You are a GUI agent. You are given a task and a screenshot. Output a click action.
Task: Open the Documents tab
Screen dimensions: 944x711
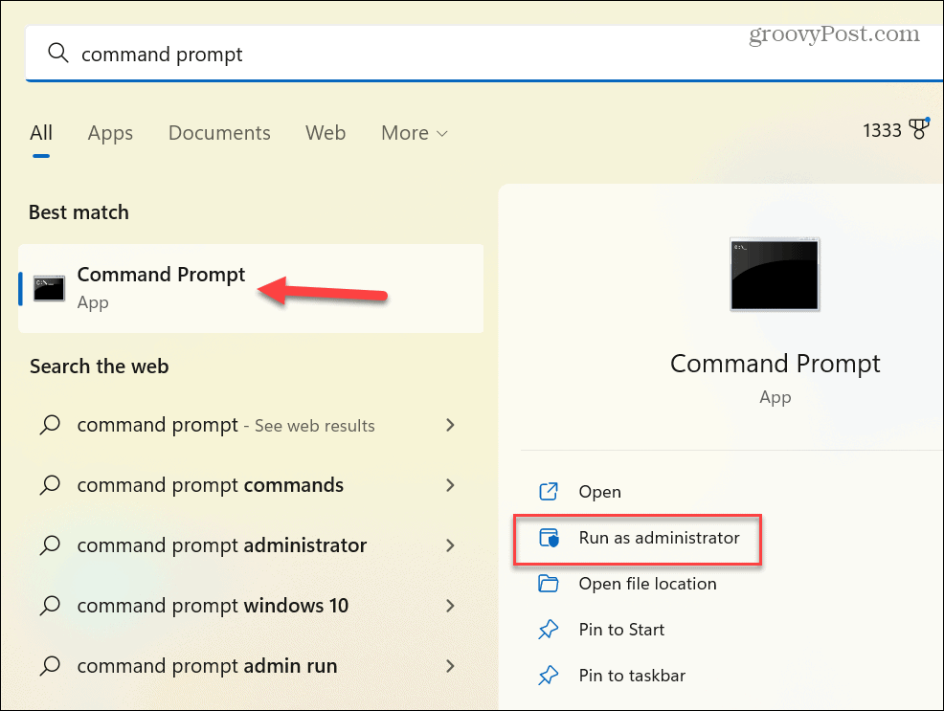(x=219, y=133)
